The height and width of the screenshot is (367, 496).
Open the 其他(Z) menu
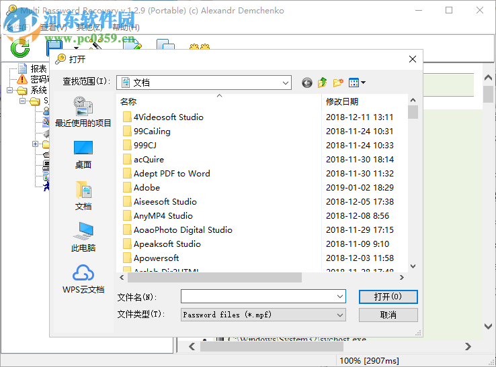(x=89, y=28)
